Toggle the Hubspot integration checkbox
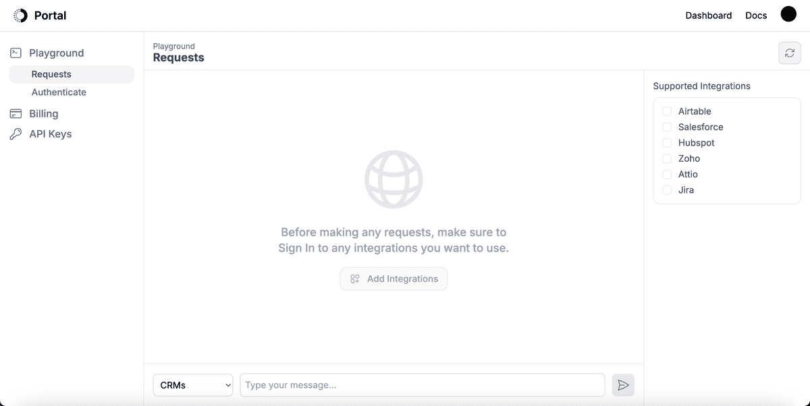 [667, 143]
